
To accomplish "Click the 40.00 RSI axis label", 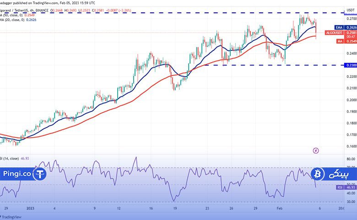I will 351,193.
